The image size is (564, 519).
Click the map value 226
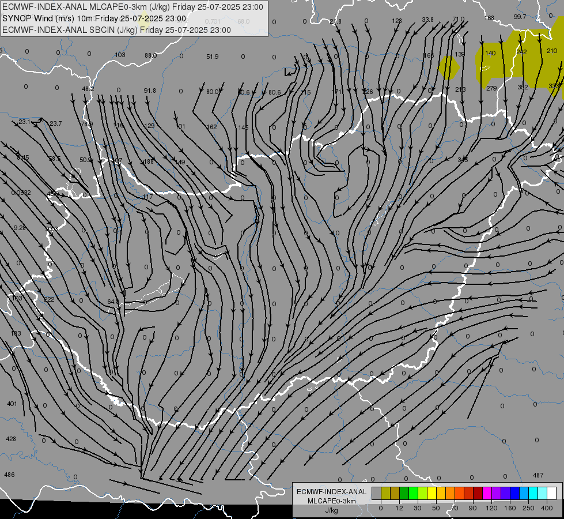[x=368, y=92]
